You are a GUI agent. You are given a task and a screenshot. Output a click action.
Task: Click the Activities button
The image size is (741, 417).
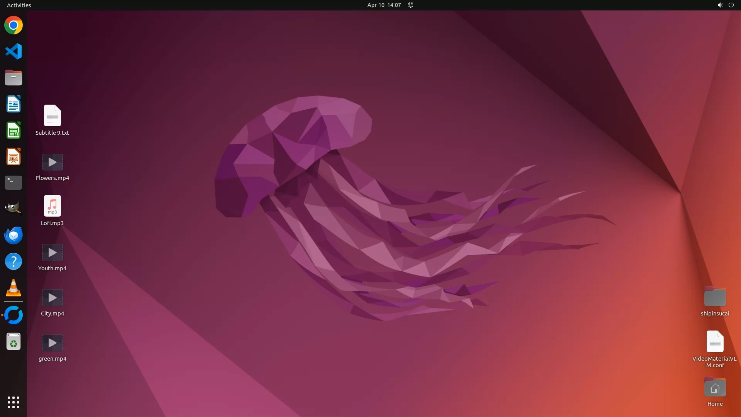click(x=19, y=5)
